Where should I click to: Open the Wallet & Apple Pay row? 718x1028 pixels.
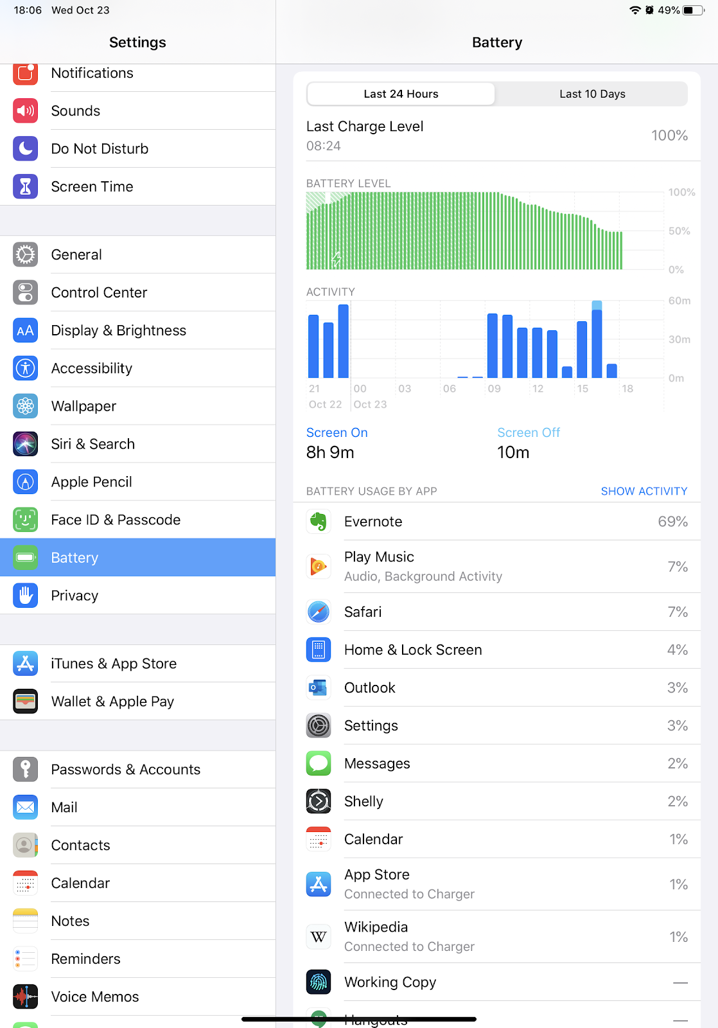coord(137,702)
